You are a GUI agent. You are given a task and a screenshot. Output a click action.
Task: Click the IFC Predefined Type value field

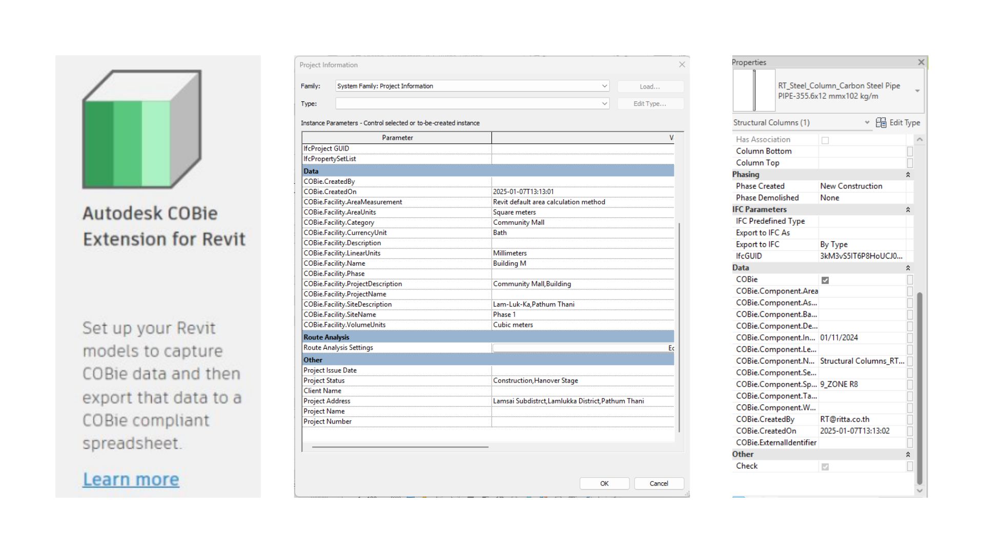point(863,221)
